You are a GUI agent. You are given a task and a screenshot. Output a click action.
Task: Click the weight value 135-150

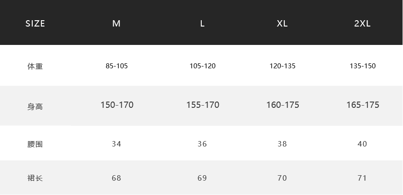(363, 66)
